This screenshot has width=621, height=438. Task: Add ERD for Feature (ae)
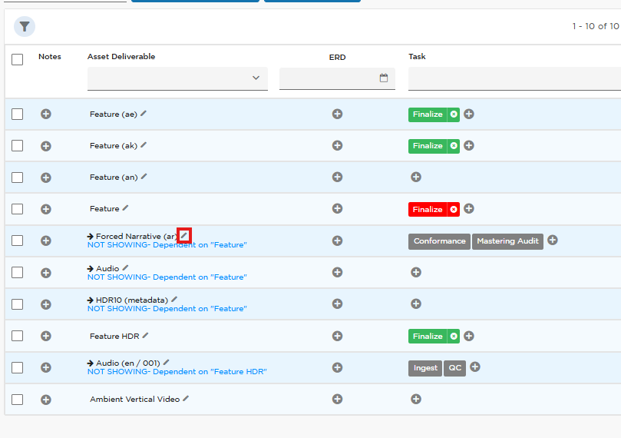pyautogui.click(x=338, y=114)
